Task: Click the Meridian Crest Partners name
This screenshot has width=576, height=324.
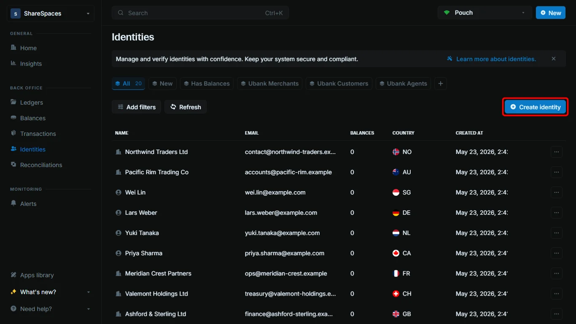Action: tap(158, 273)
